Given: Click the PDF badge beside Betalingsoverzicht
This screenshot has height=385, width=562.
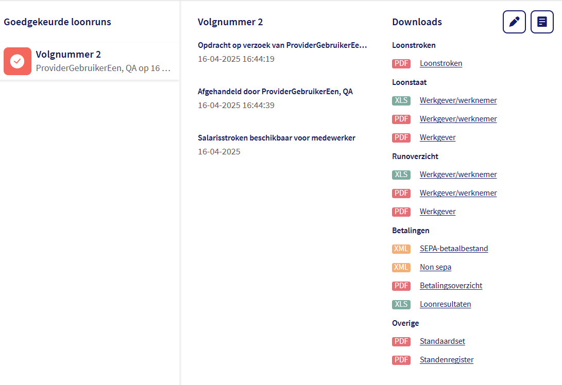Looking at the screenshot, I should coord(401,286).
